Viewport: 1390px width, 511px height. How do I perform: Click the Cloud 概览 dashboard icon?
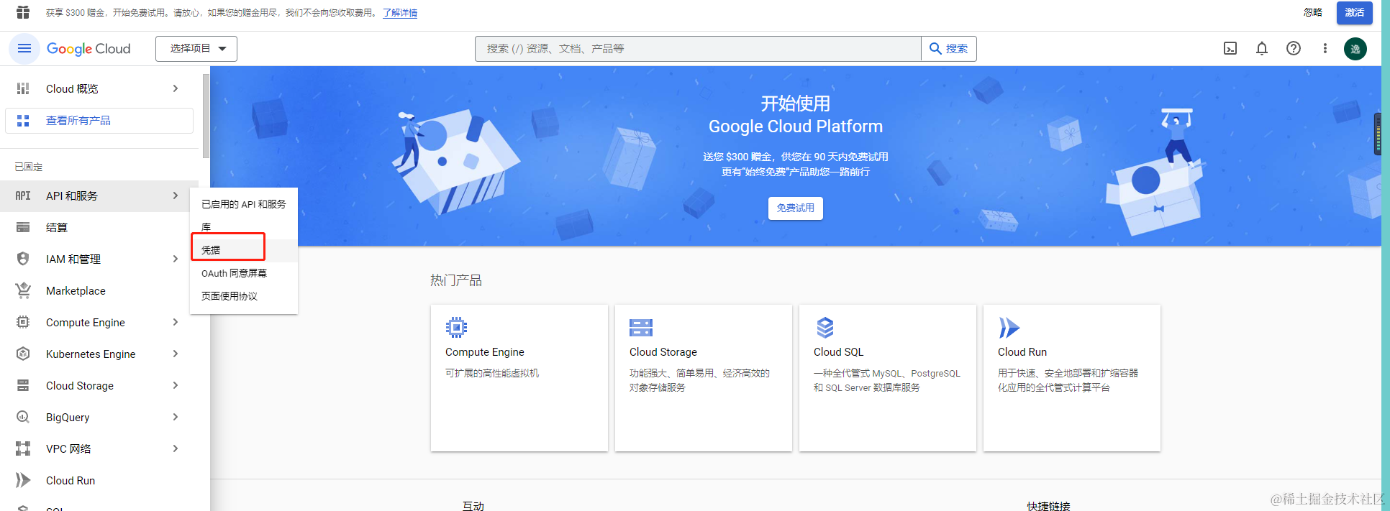23,88
